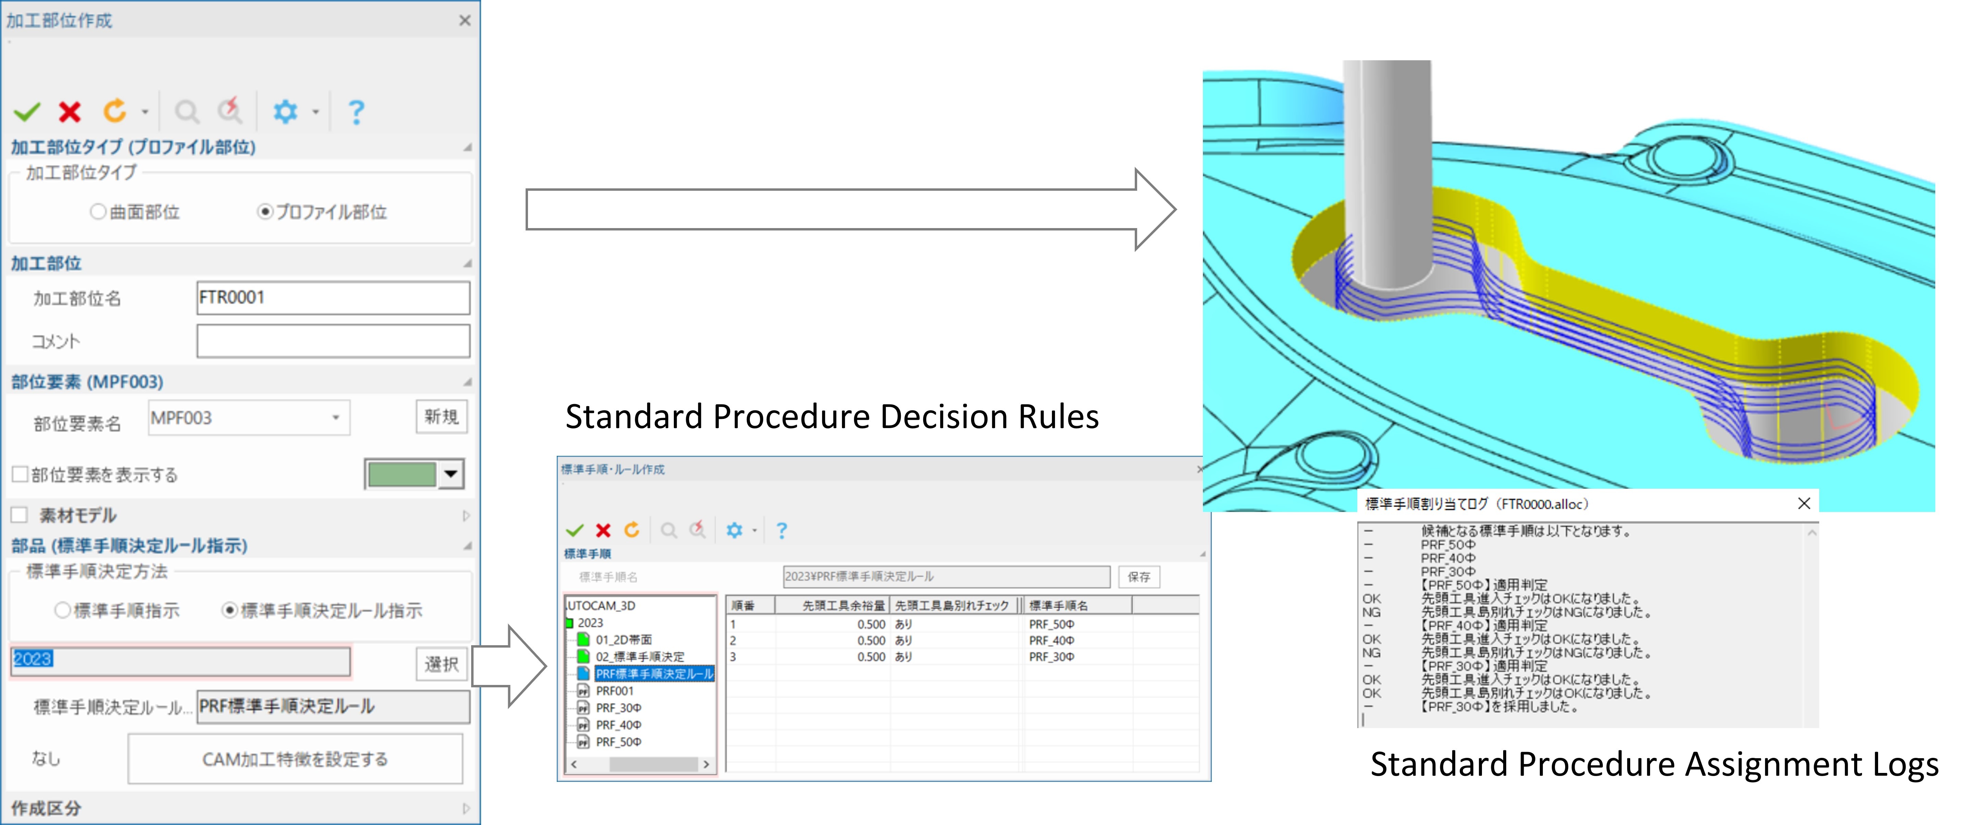Enable the 部位要素を表示する checkbox

tap(21, 475)
